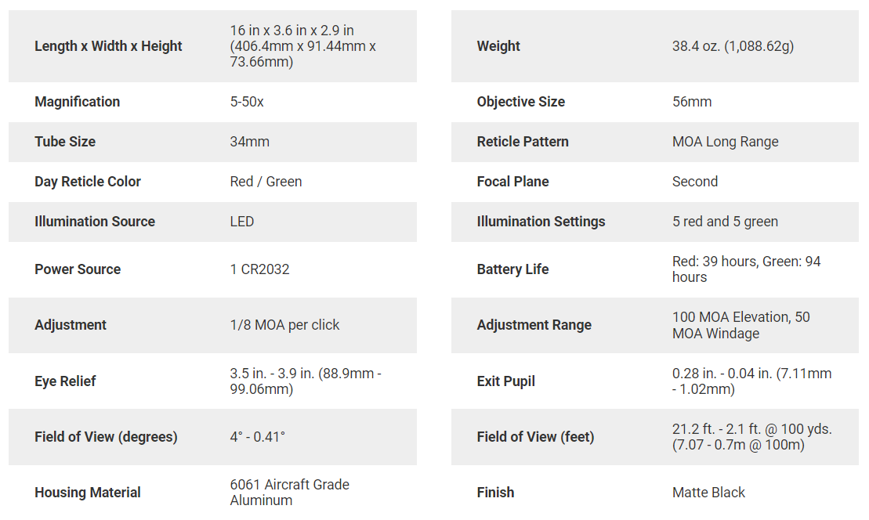The width and height of the screenshot is (869, 520).
Task: Click the 1/8 MOA per click value
Action: click(x=284, y=325)
